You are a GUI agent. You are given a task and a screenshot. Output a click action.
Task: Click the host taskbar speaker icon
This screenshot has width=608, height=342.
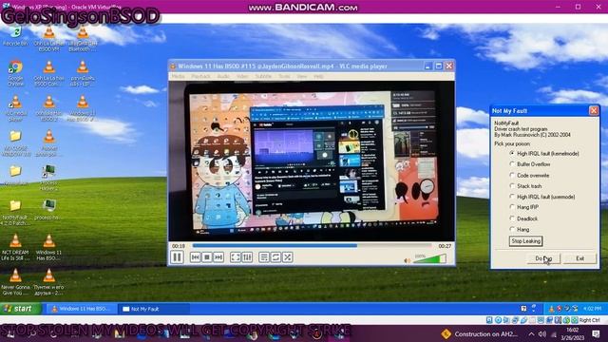(x=542, y=333)
